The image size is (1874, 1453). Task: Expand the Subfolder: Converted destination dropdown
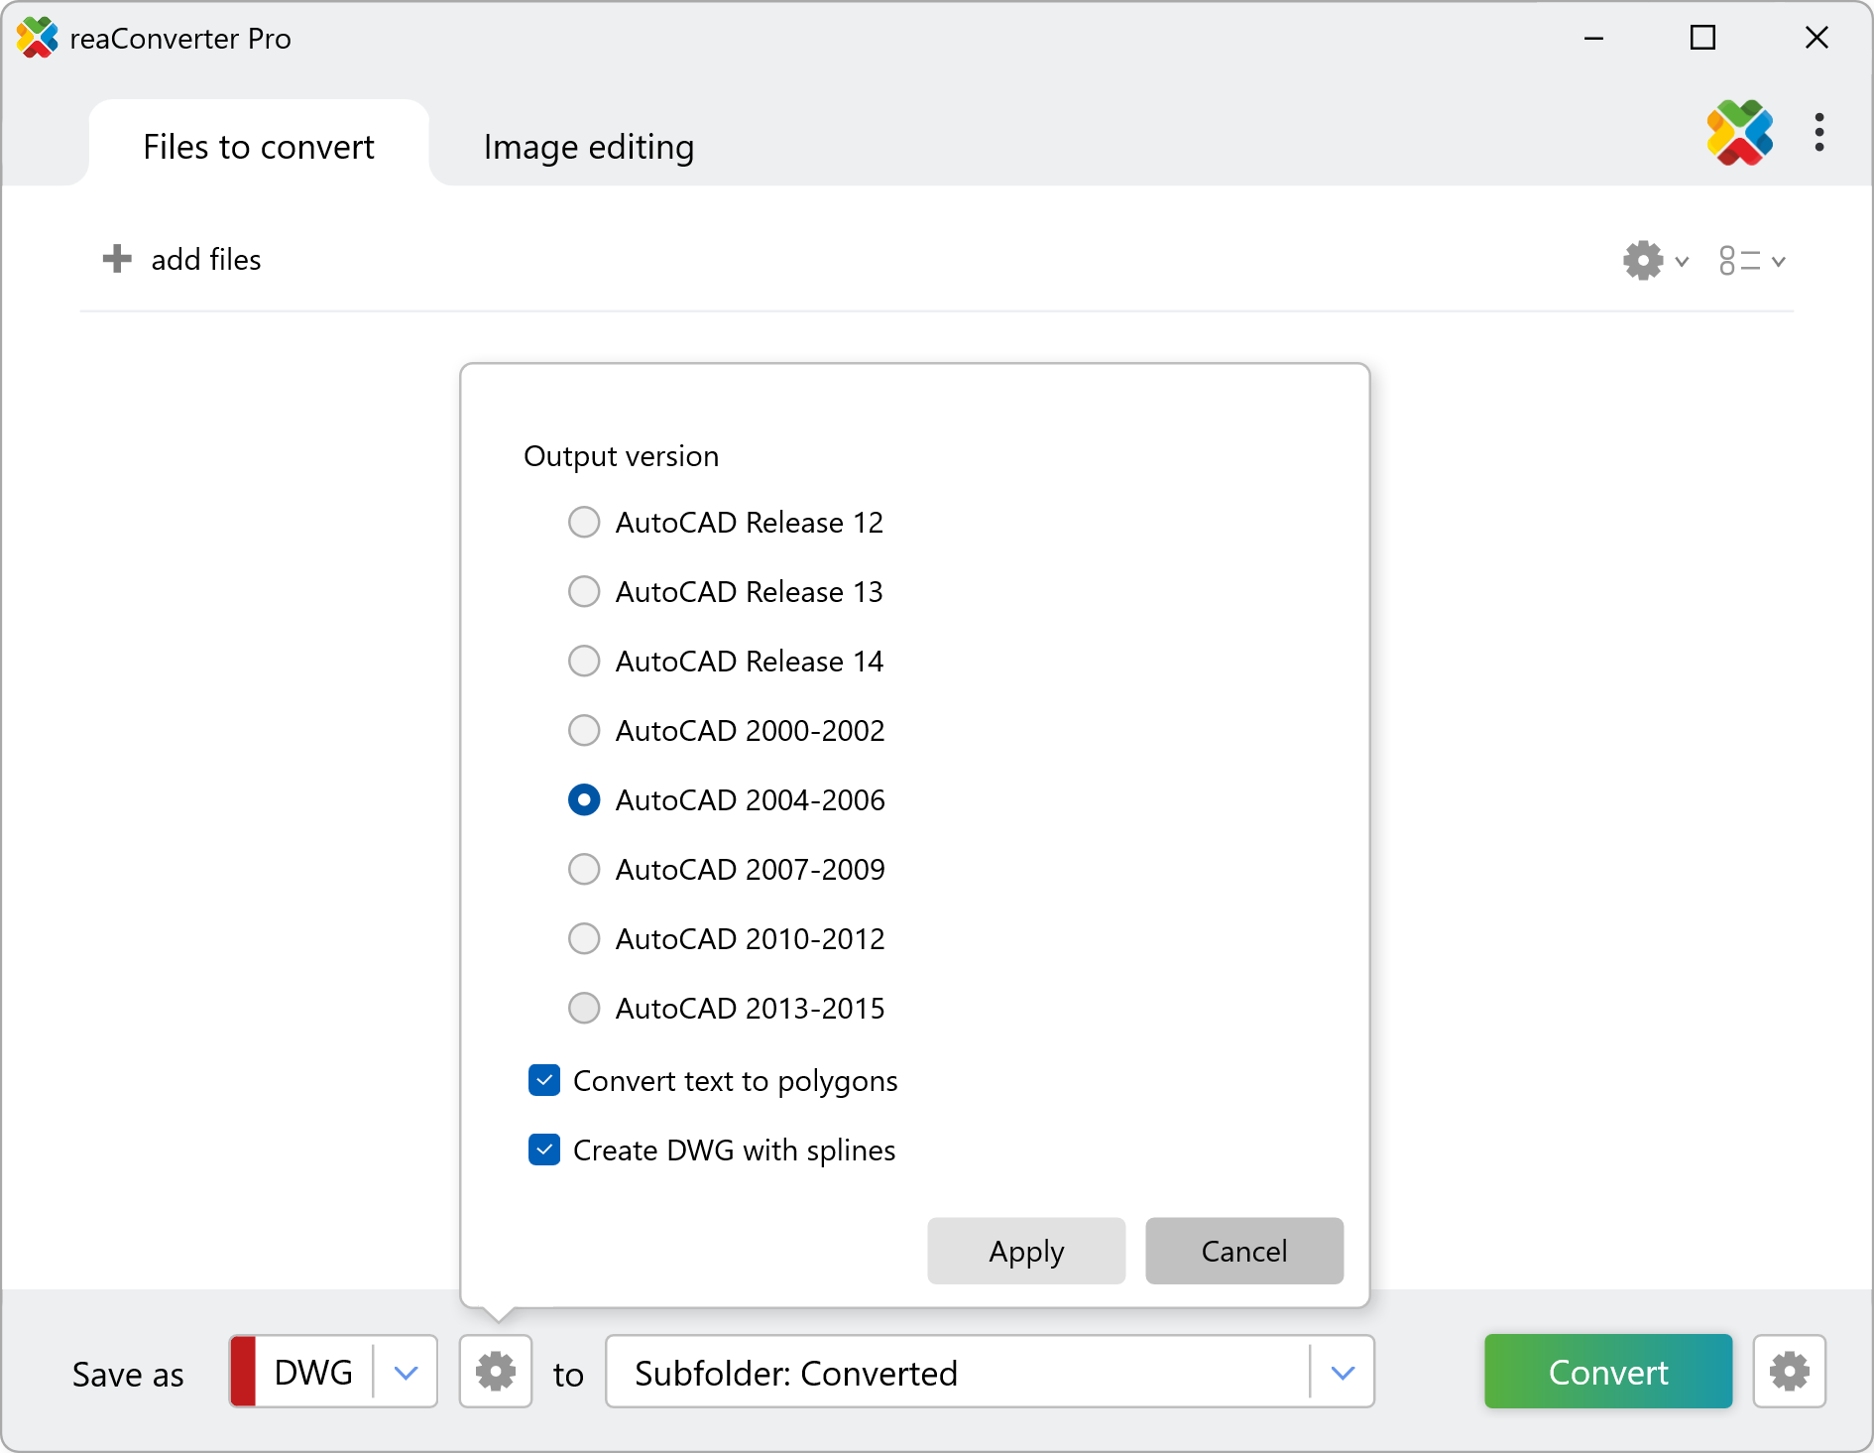(x=1343, y=1373)
